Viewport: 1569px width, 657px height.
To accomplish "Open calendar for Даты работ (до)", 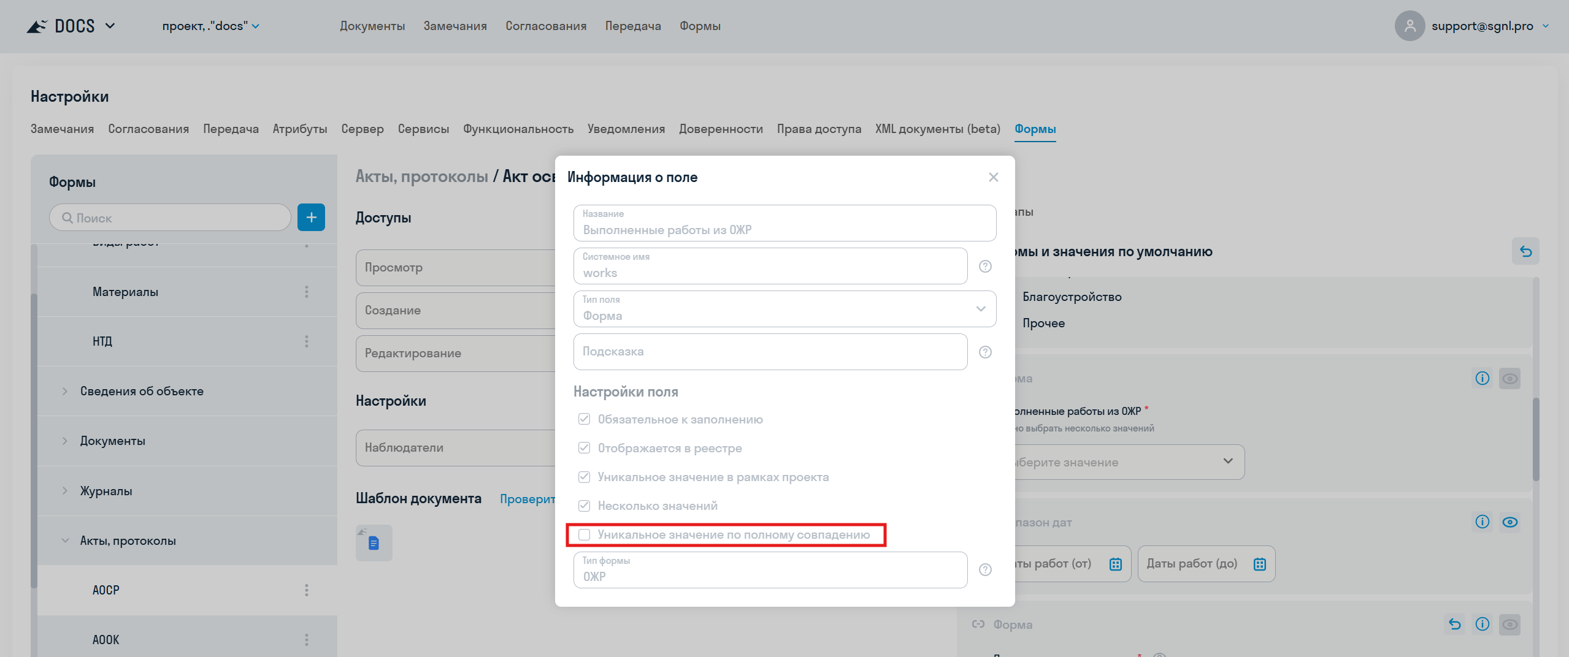I will (x=1260, y=564).
